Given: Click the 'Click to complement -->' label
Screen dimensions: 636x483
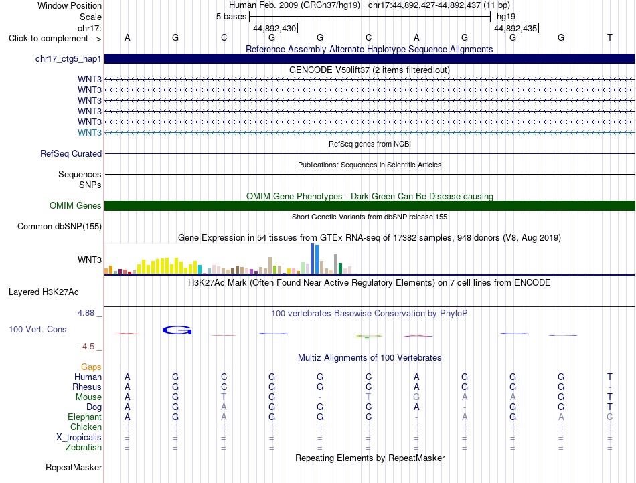Looking at the screenshot, I should click(55, 39).
